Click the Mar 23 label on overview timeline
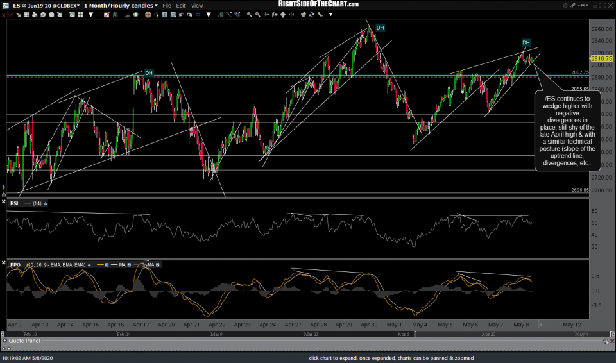Viewport: 616px width, 363px height. tap(311, 334)
